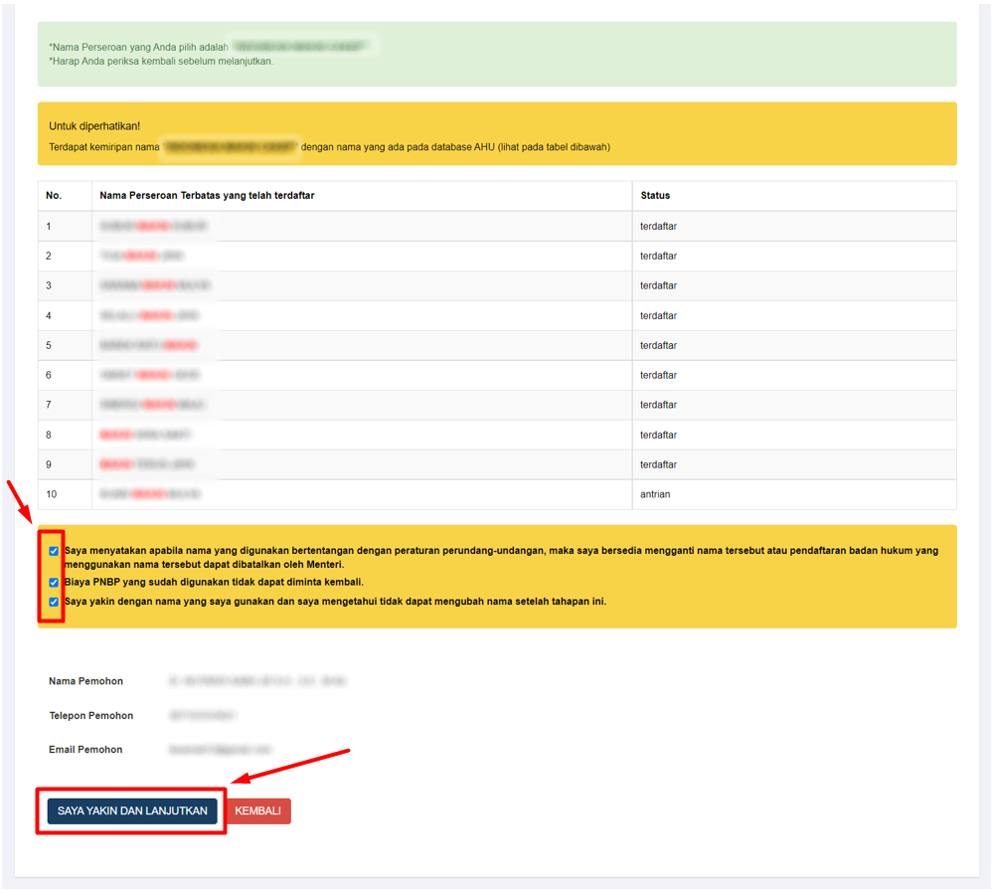Click the blurred Email Pemohon value
992x891 pixels.
[x=220, y=750]
